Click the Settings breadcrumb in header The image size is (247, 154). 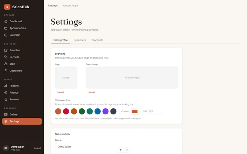pos(53,6)
